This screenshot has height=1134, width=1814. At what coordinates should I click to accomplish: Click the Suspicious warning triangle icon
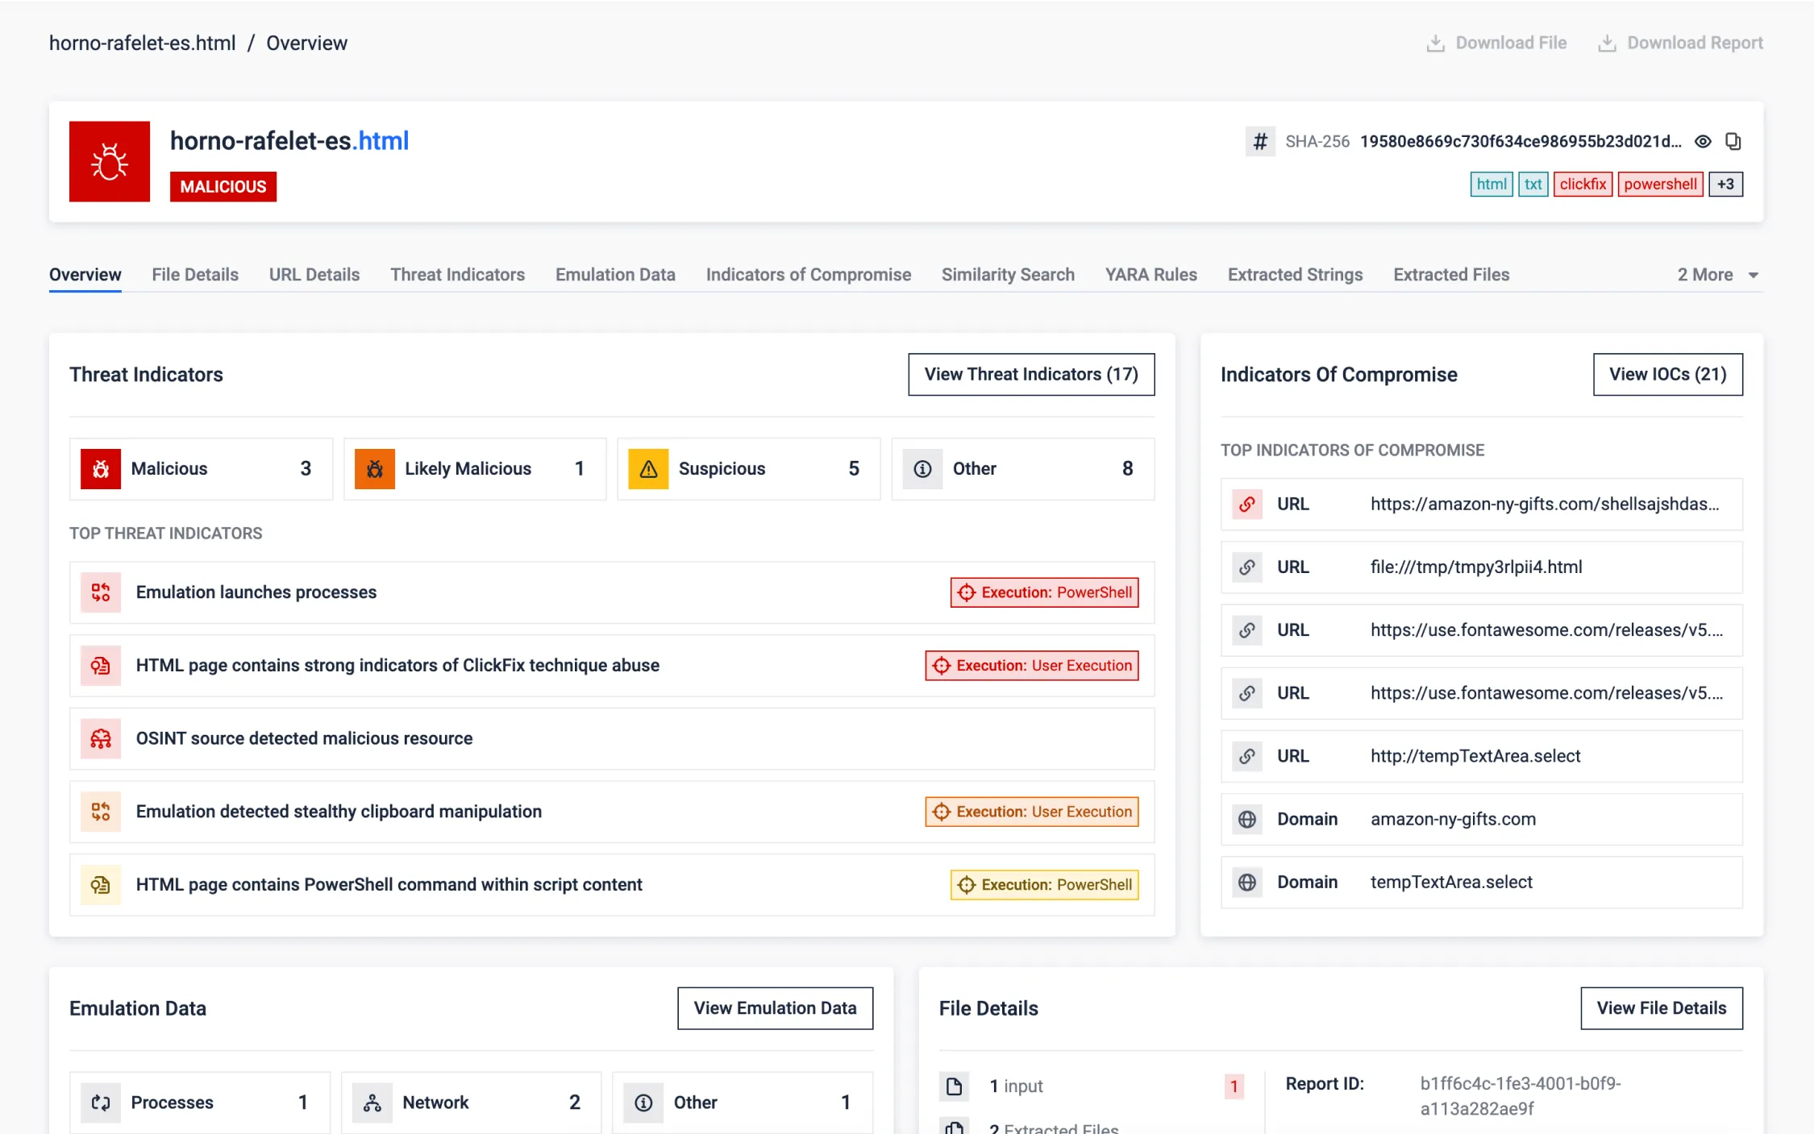pyautogui.click(x=648, y=469)
